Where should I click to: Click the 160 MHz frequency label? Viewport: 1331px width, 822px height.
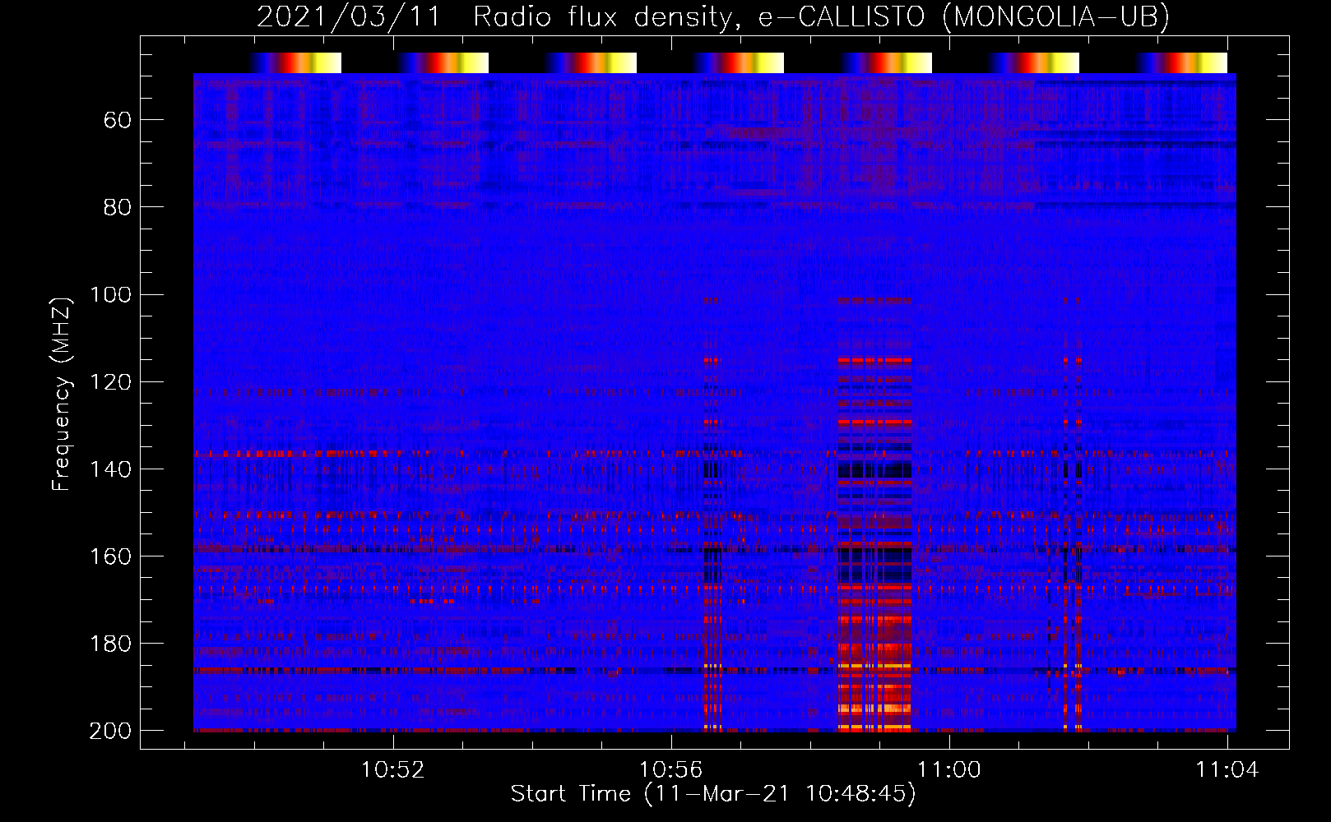(x=110, y=556)
